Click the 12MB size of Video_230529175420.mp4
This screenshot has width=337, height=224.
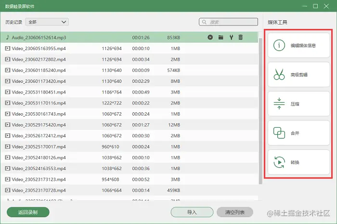(174, 125)
